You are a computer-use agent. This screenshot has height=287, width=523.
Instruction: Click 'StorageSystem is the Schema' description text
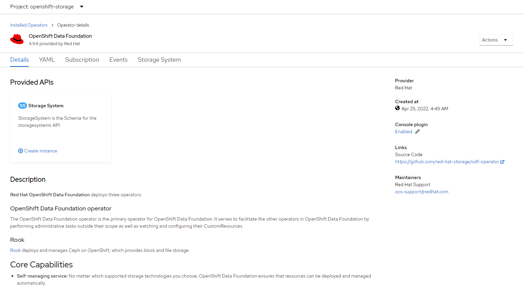tap(57, 121)
